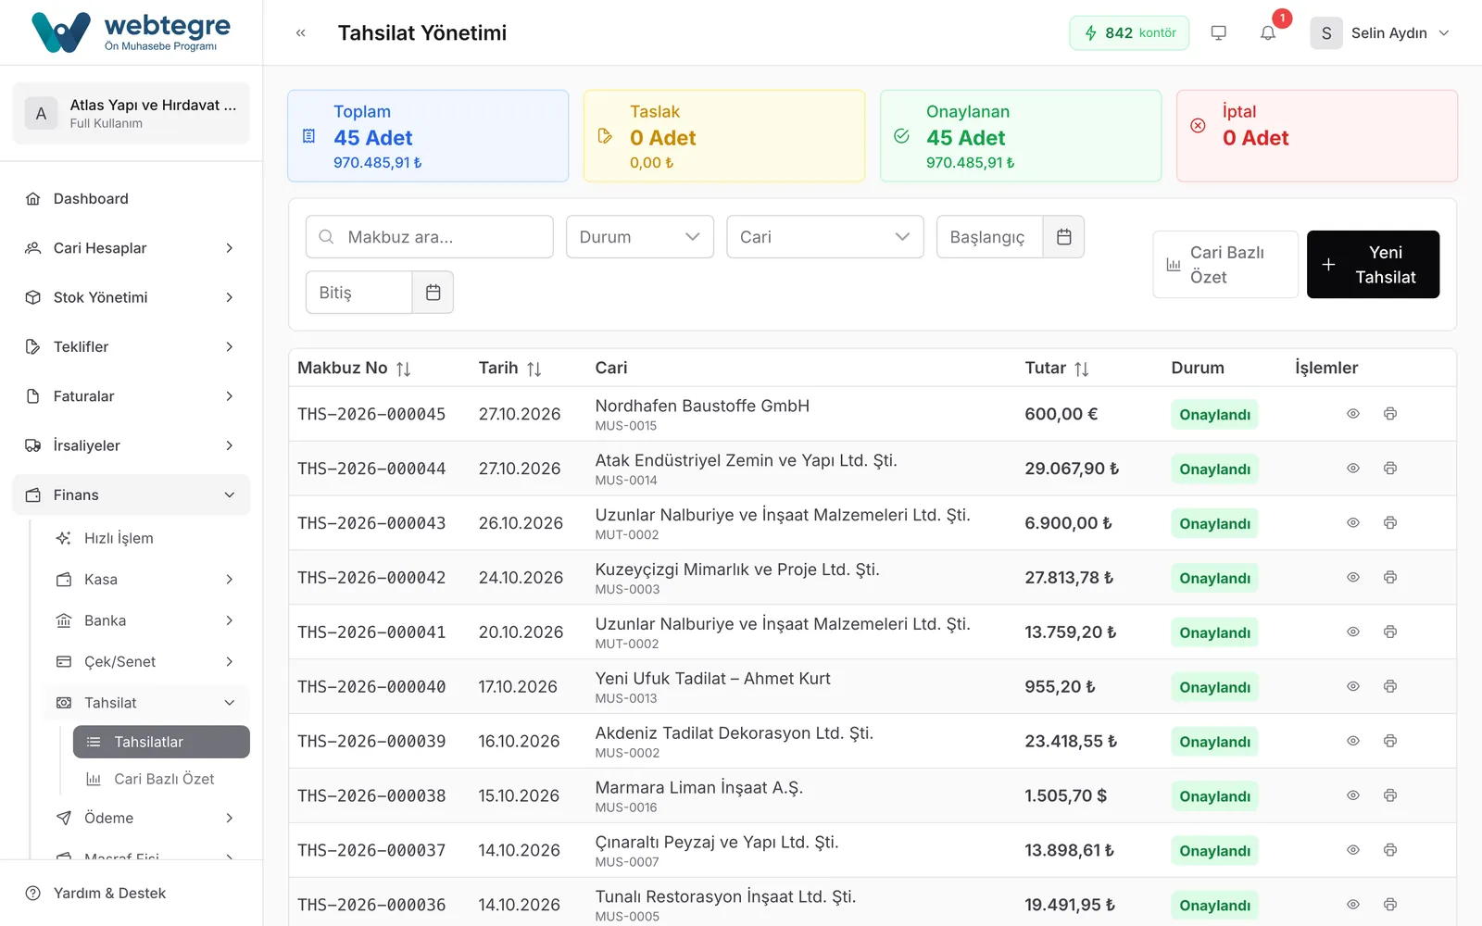
Task: Expand Cari Hesaplar menu
Action: [131, 248]
